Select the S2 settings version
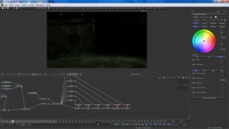 click(198, 17)
